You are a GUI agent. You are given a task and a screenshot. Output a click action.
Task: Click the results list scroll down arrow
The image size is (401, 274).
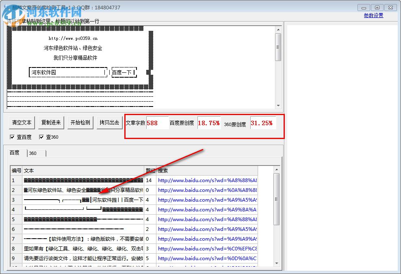pyautogui.click(x=276, y=263)
